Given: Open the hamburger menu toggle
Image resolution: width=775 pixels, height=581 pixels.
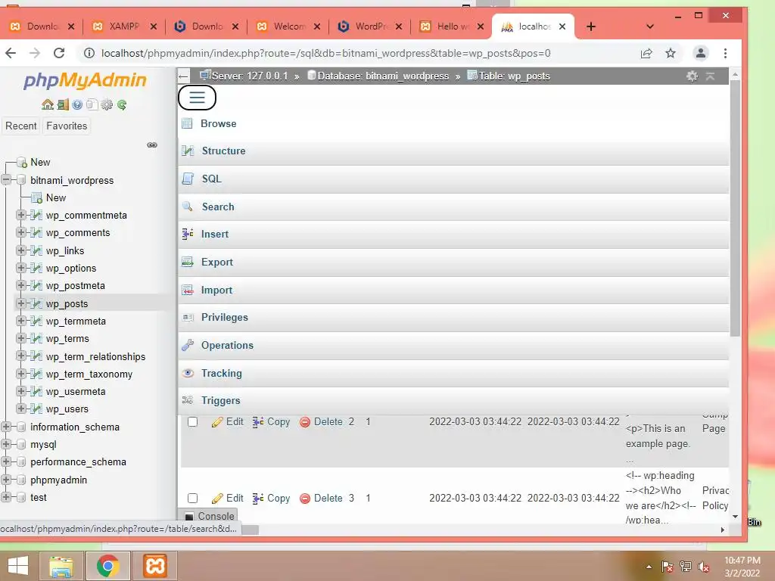Looking at the screenshot, I should point(197,98).
